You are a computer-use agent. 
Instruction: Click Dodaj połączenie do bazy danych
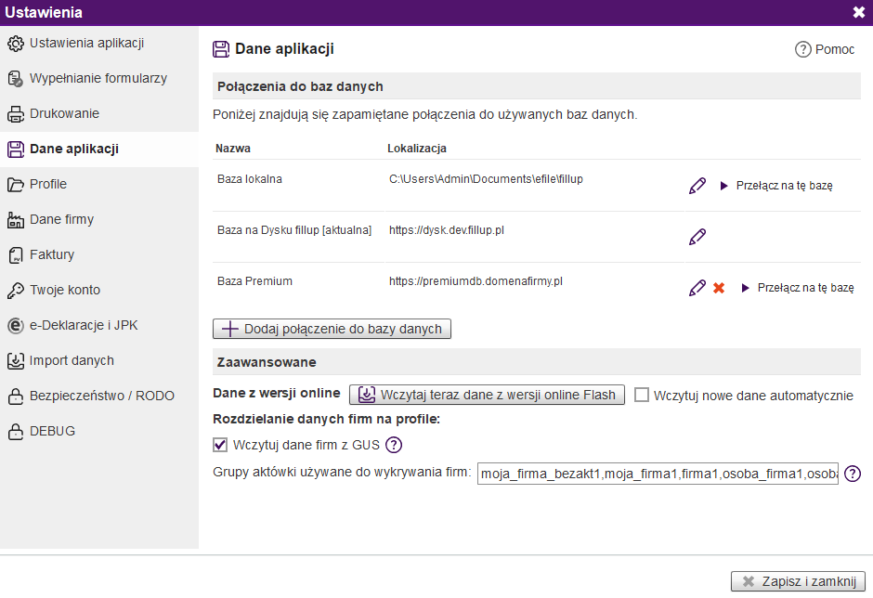332,329
